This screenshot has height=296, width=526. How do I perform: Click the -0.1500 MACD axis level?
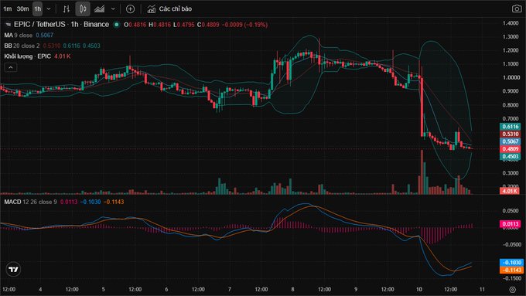pos(511,278)
